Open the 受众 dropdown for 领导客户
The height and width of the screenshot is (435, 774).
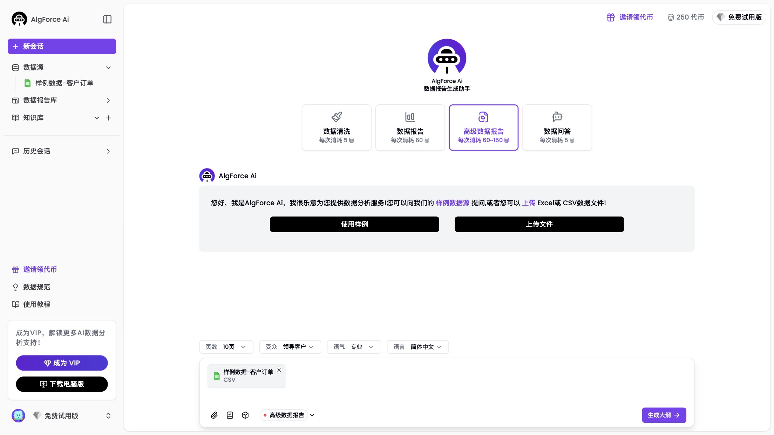pyautogui.click(x=290, y=347)
